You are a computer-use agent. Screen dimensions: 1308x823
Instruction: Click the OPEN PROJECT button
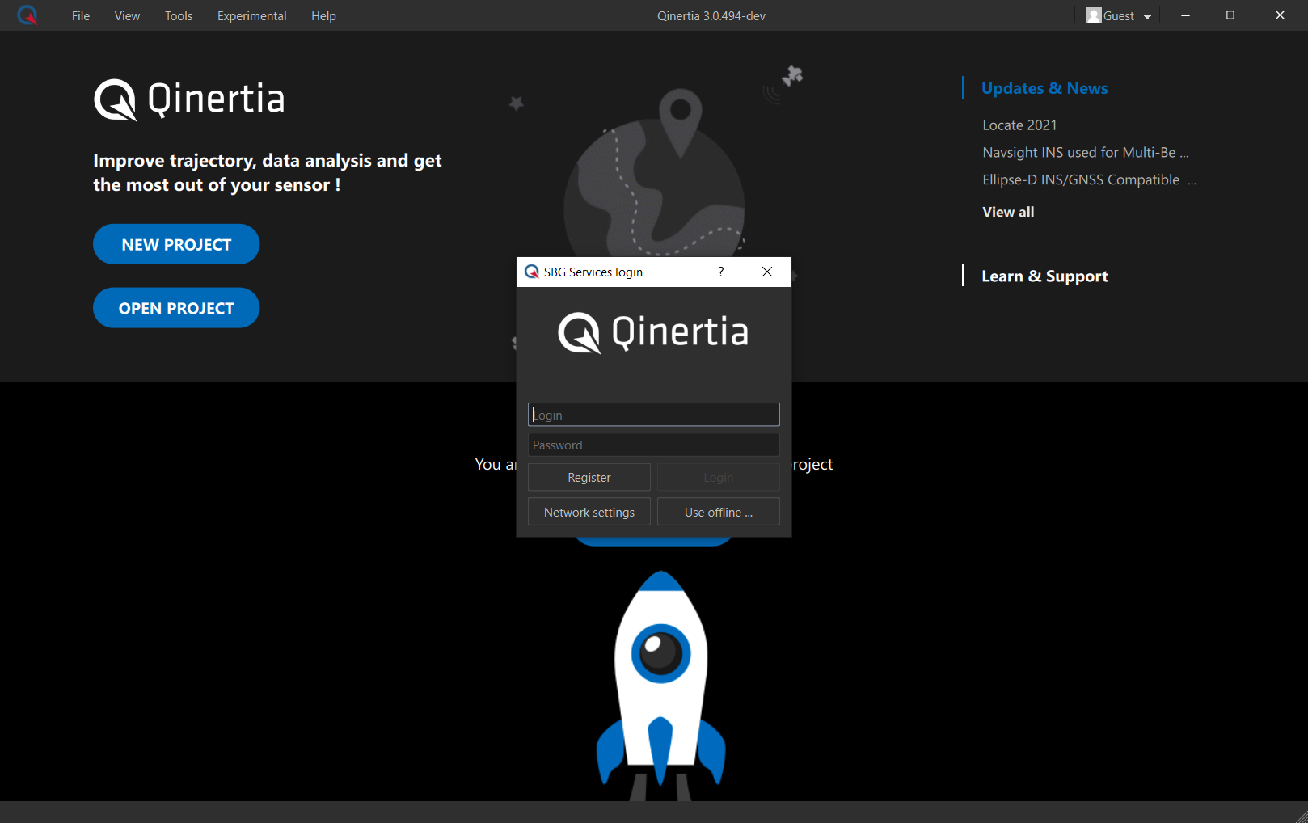tap(176, 308)
